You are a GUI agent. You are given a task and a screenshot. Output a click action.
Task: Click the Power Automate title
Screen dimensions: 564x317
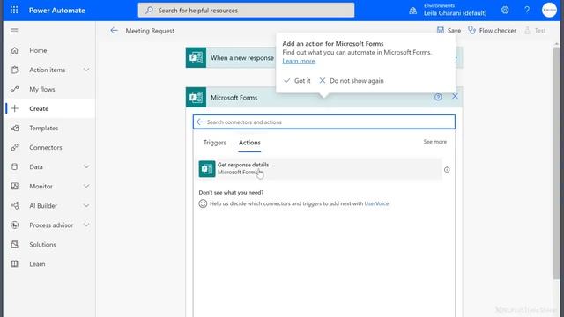pyautogui.click(x=56, y=11)
